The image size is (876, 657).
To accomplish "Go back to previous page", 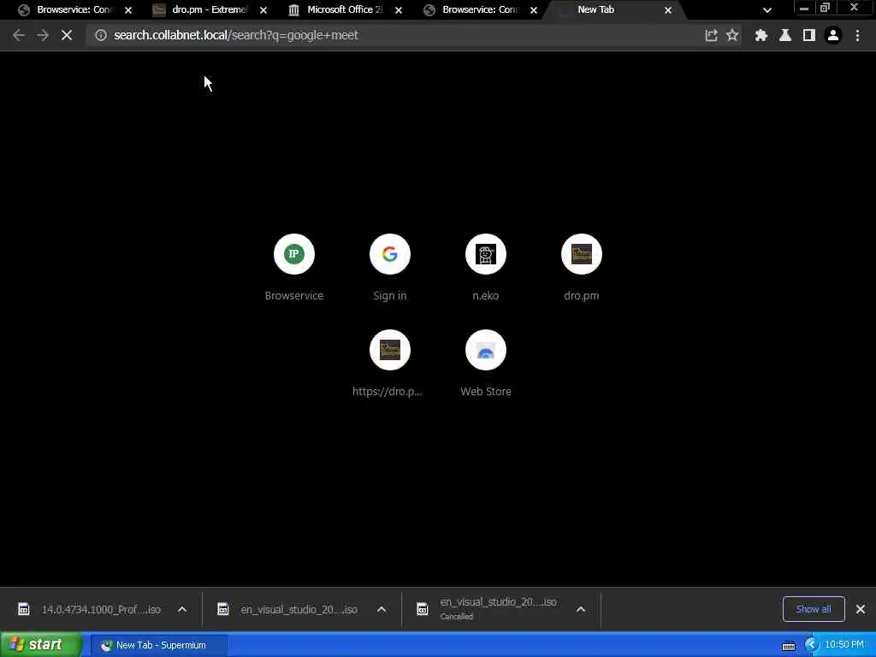I will [19, 35].
